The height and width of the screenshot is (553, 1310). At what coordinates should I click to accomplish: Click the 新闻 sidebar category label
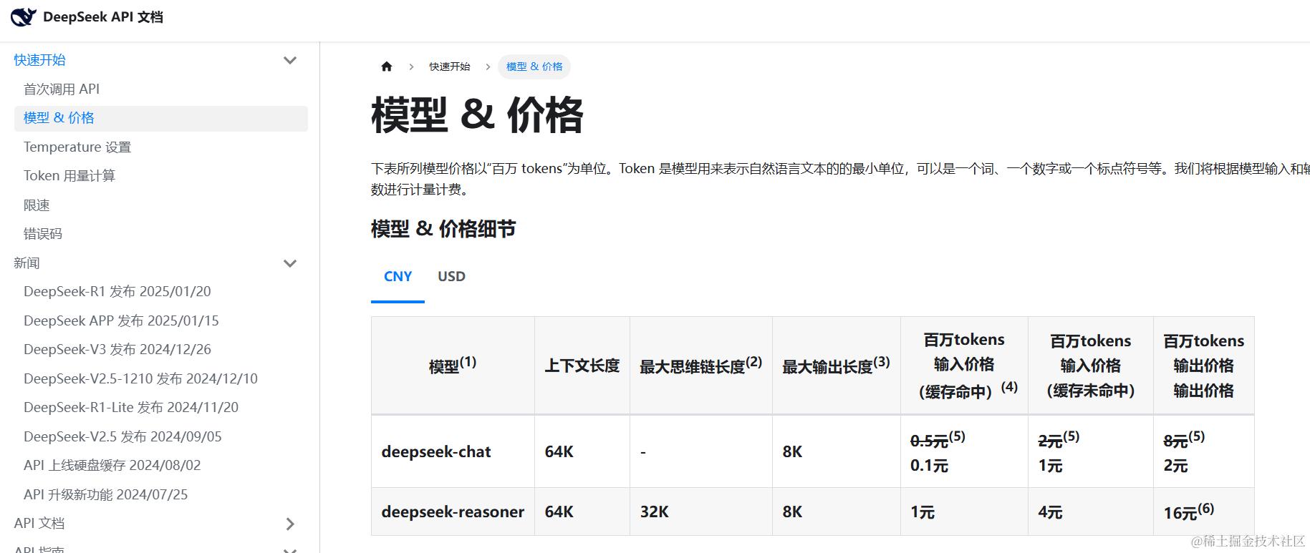tap(27, 263)
